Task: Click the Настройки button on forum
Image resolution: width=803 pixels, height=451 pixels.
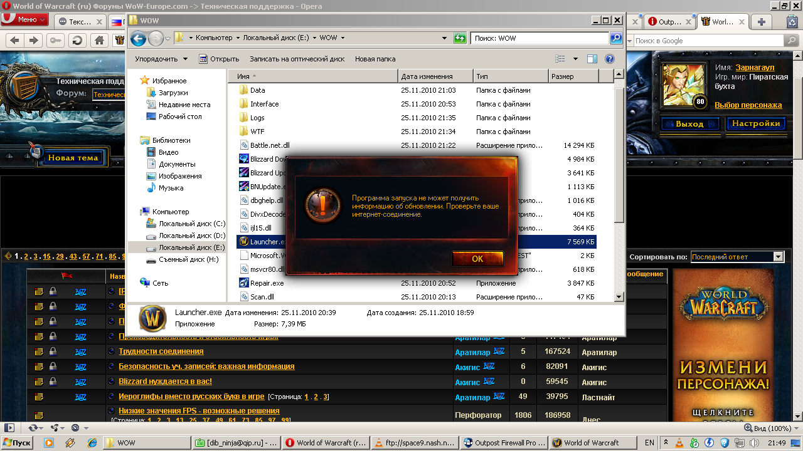Action: [x=756, y=123]
